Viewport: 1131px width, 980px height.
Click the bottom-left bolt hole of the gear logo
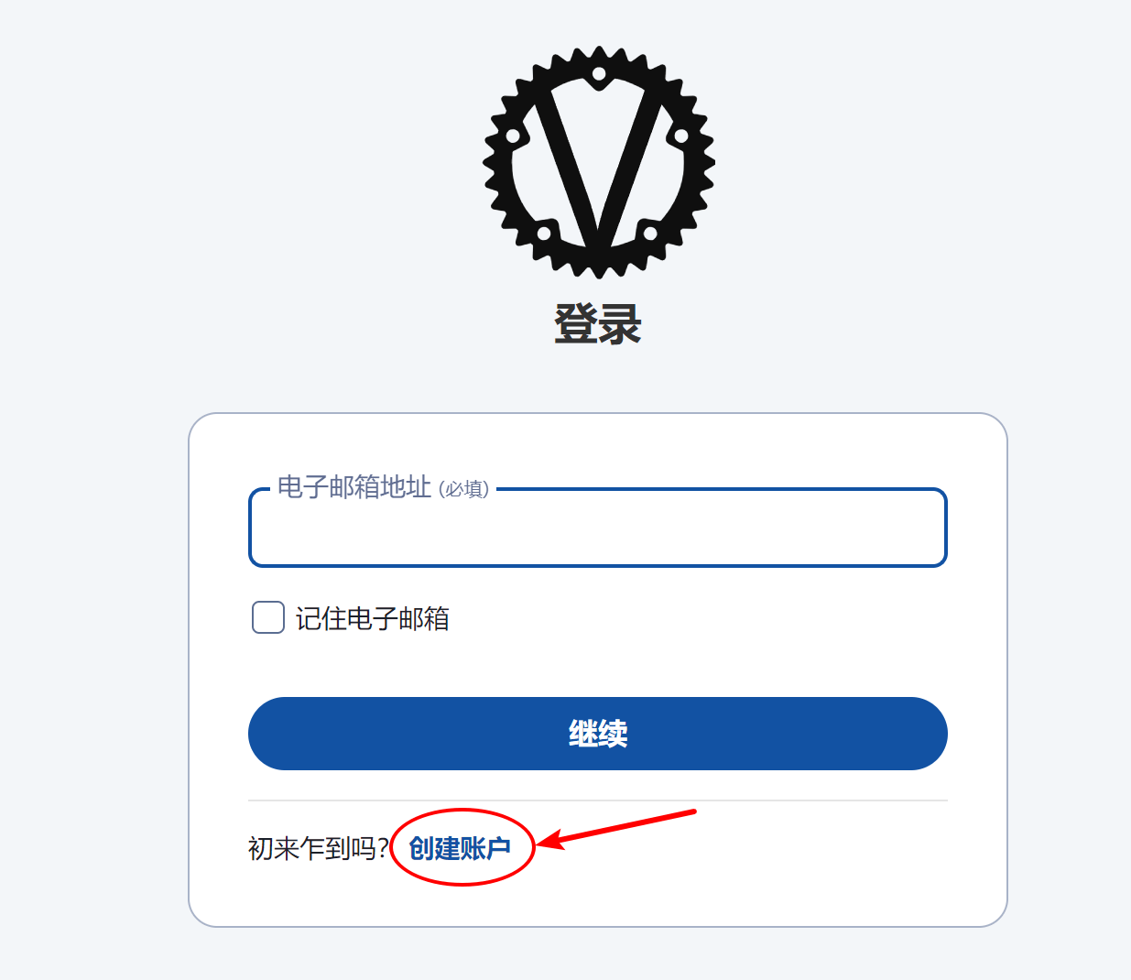point(544,234)
